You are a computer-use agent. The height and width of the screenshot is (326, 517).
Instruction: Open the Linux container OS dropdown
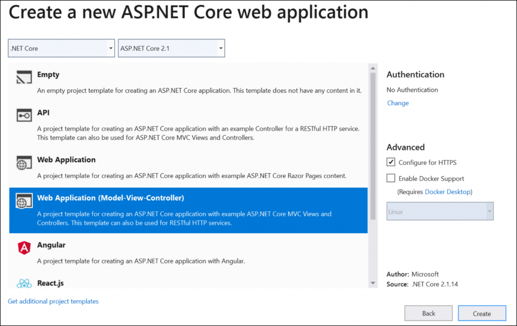(x=440, y=211)
